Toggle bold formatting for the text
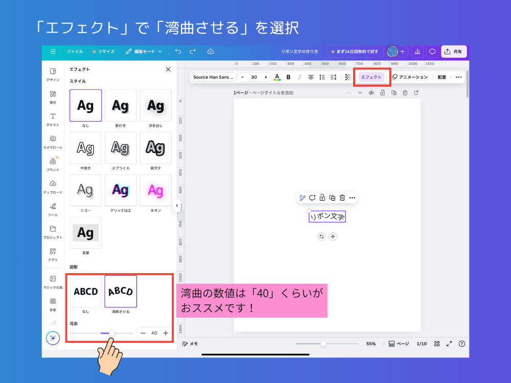This screenshot has width=511, height=383. tap(288, 77)
